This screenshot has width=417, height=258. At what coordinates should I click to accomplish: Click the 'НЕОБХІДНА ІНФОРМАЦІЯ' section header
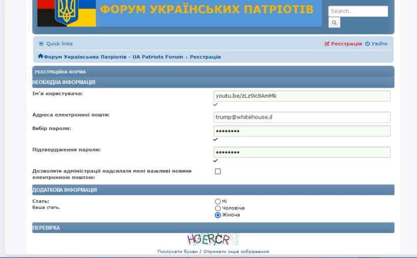(213, 82)
